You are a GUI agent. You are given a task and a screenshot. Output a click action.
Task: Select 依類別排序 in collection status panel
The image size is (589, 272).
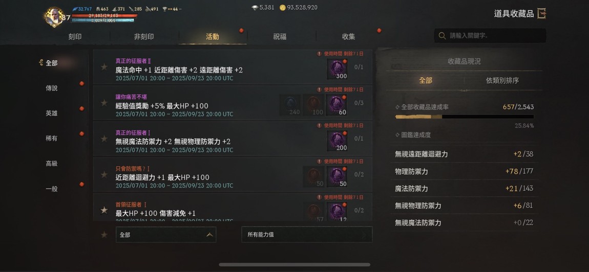coord(502,80)
